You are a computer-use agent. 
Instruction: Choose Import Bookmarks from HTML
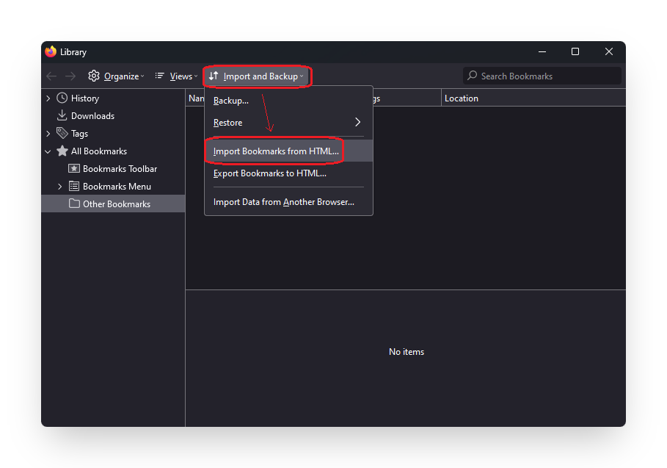(x=276, y=151)
